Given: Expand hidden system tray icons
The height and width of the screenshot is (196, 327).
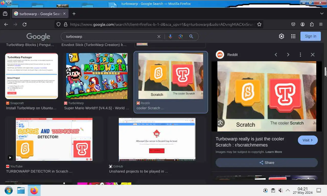Looking at the screenshot, I should (x=288, y=190).
